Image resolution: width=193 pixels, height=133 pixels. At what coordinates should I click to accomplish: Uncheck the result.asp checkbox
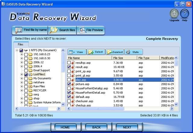[x=69, y=67]
